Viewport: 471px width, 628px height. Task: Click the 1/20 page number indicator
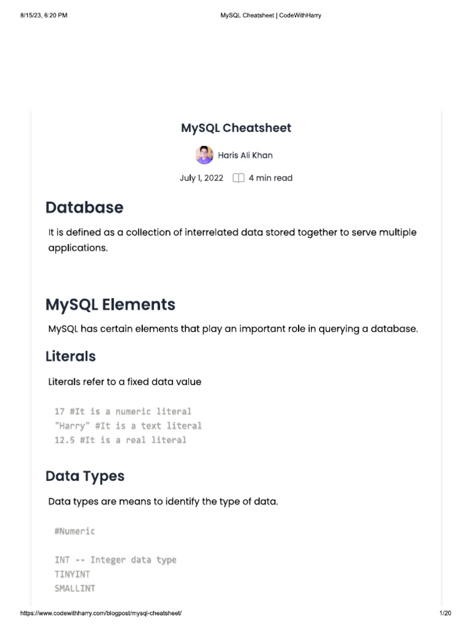[x=446, y=614]
